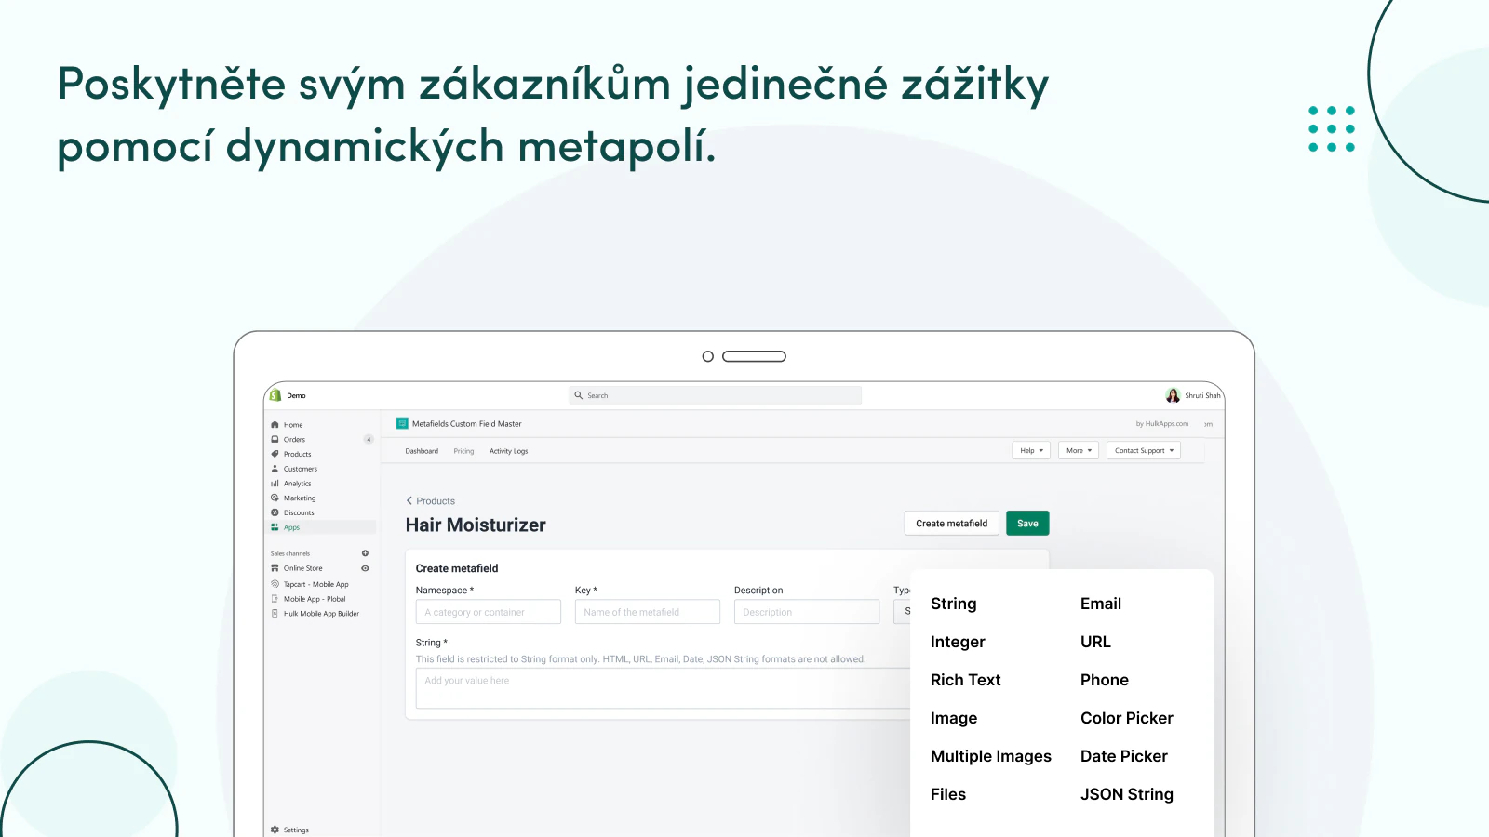Image resolution: width=1489 pixels, height=837 pixels.
Task: Switch to the Dashboard tab
Action: click(x=422, y=451)
